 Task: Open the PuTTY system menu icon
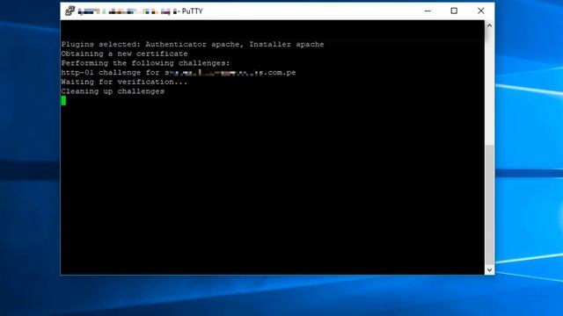69,11
